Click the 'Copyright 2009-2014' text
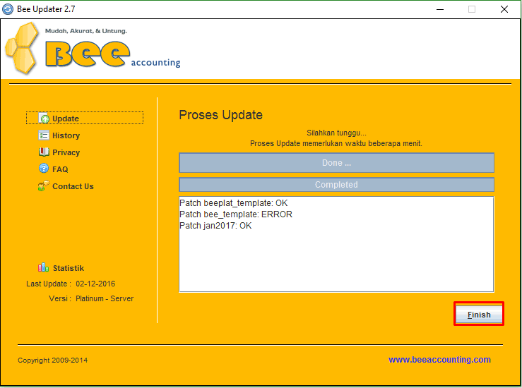522x388 pixels. (52, 360)
